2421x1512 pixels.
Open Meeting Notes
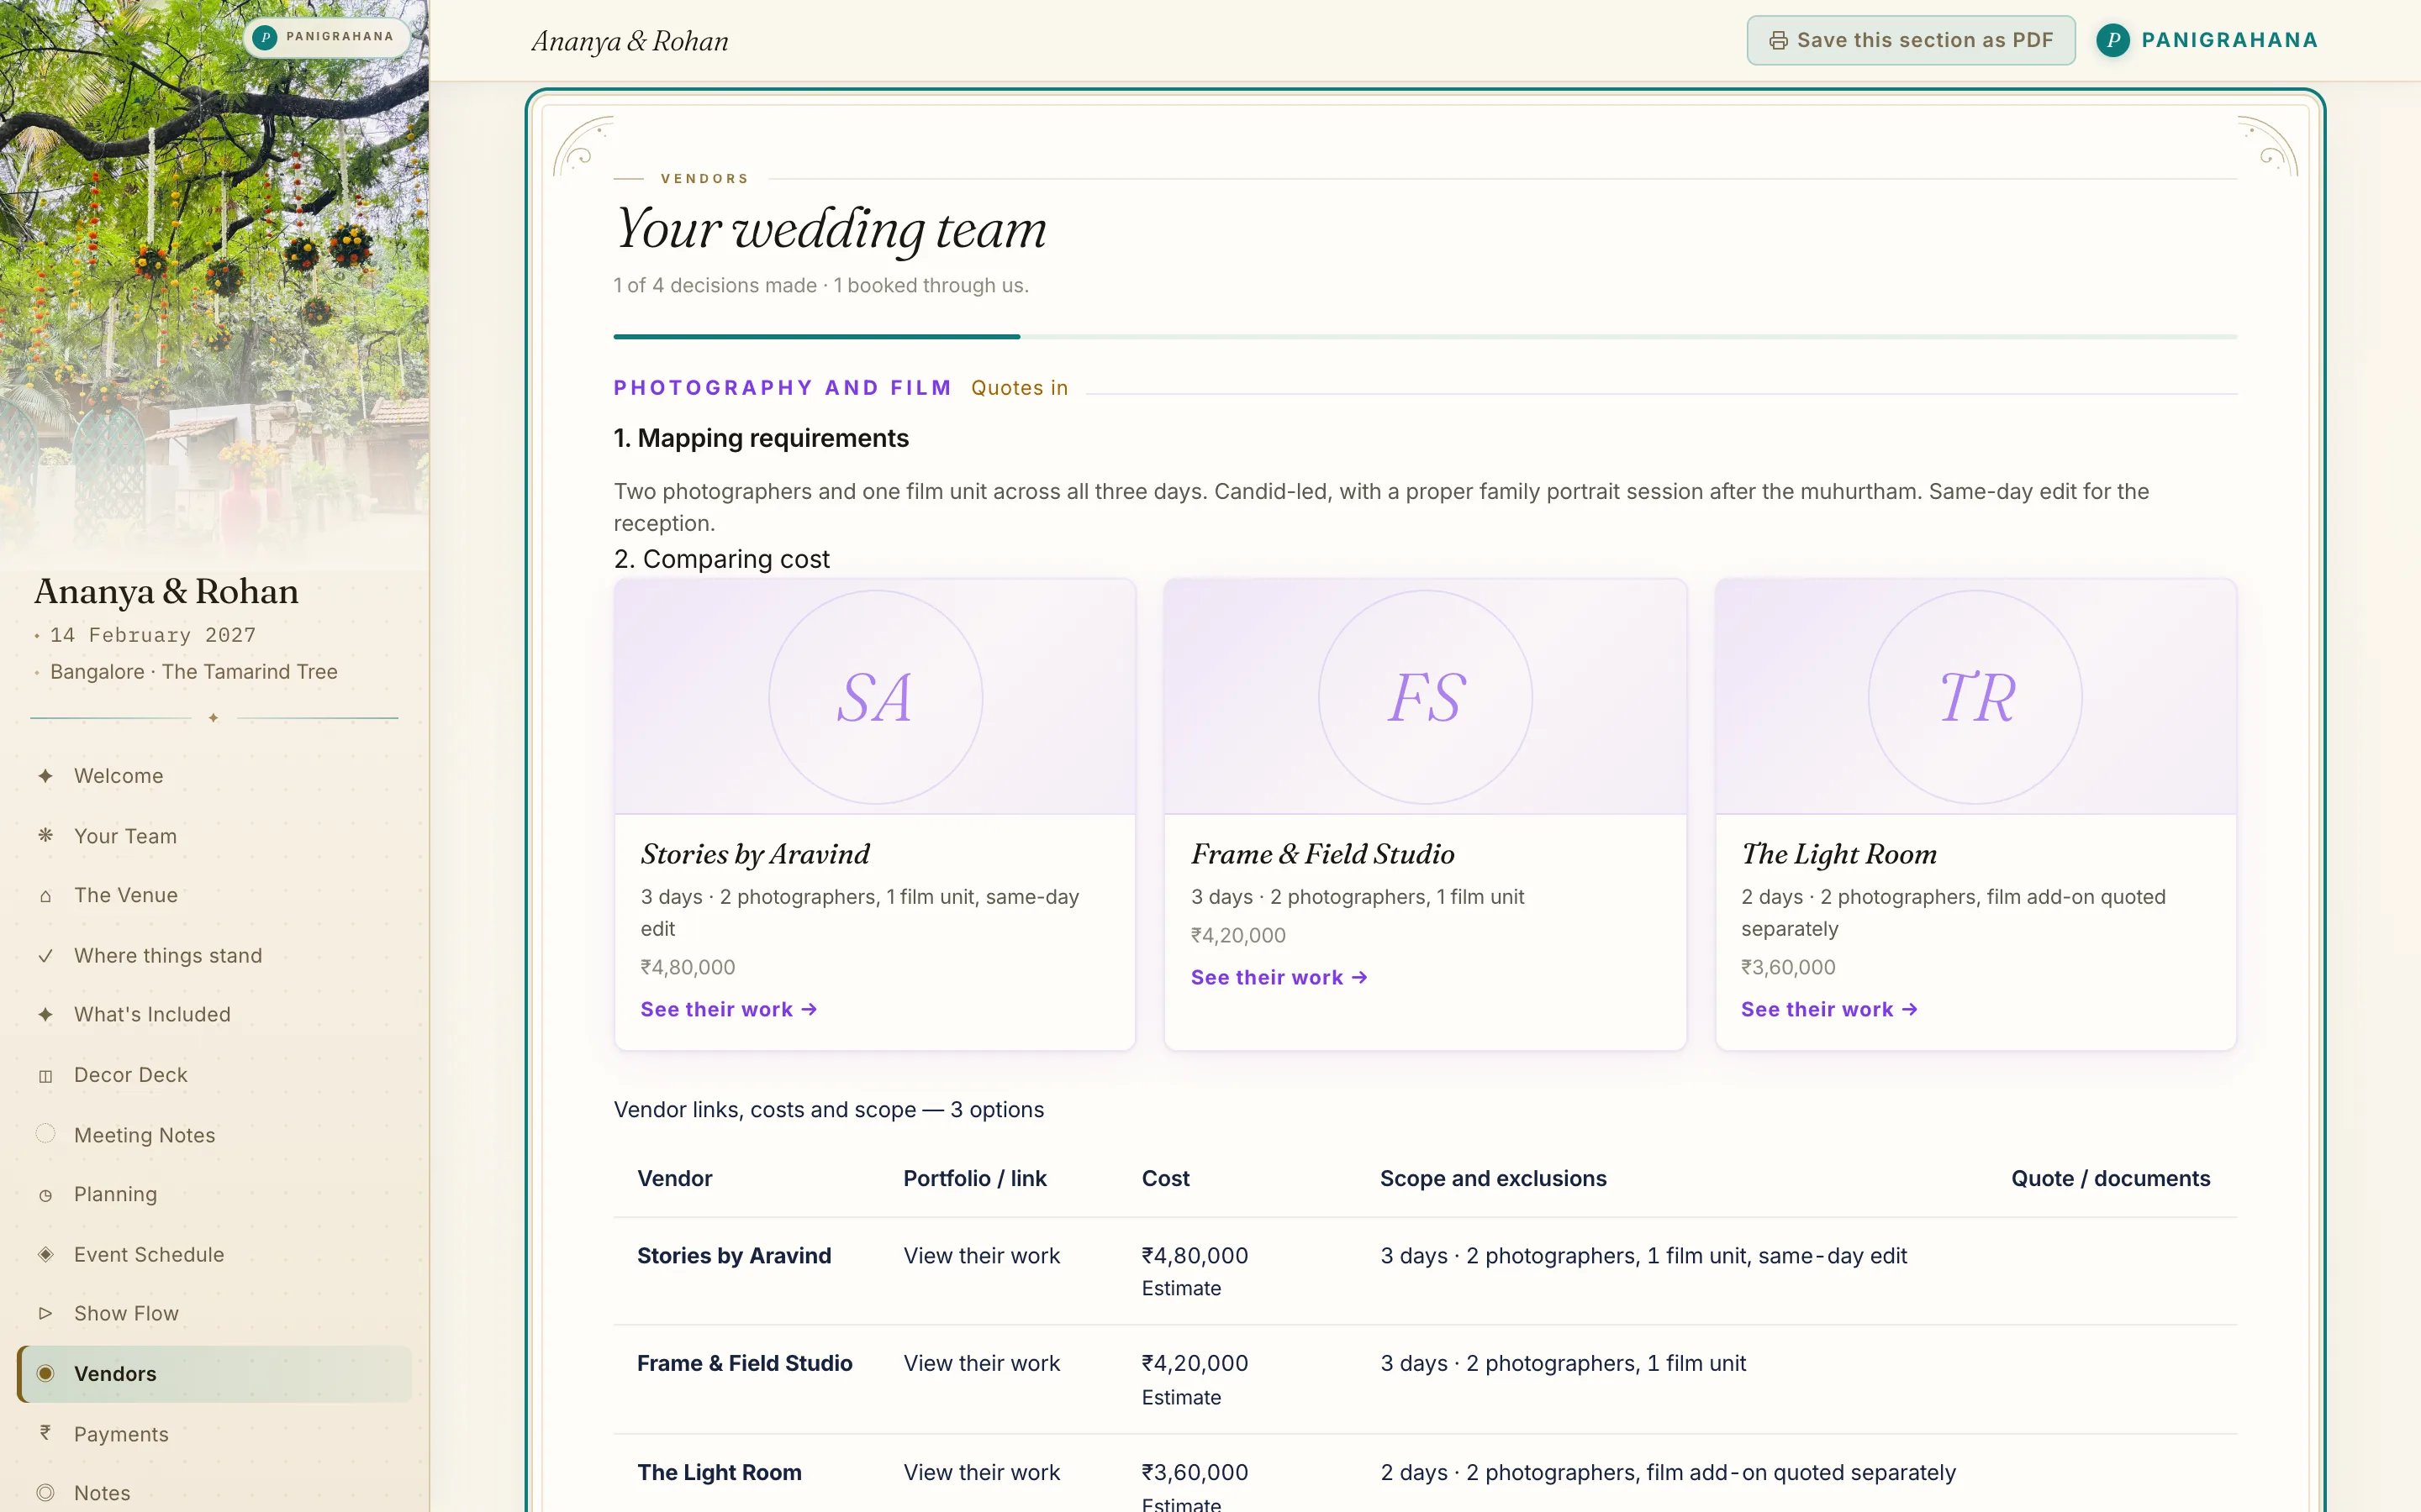214,1135
